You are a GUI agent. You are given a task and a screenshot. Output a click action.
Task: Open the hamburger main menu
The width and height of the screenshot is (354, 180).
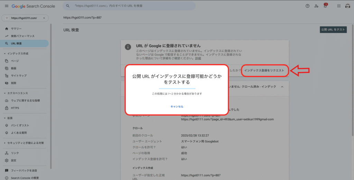[x=7, y=6]
